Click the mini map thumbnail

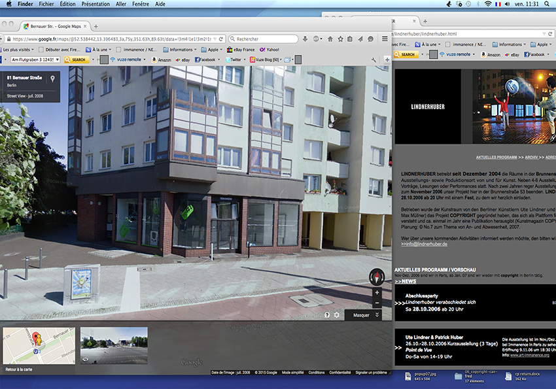tap(39, 345)
